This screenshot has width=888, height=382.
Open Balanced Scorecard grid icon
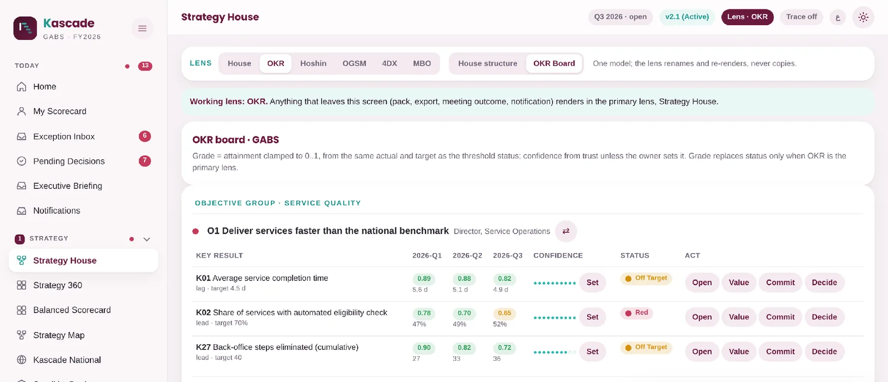22,310
